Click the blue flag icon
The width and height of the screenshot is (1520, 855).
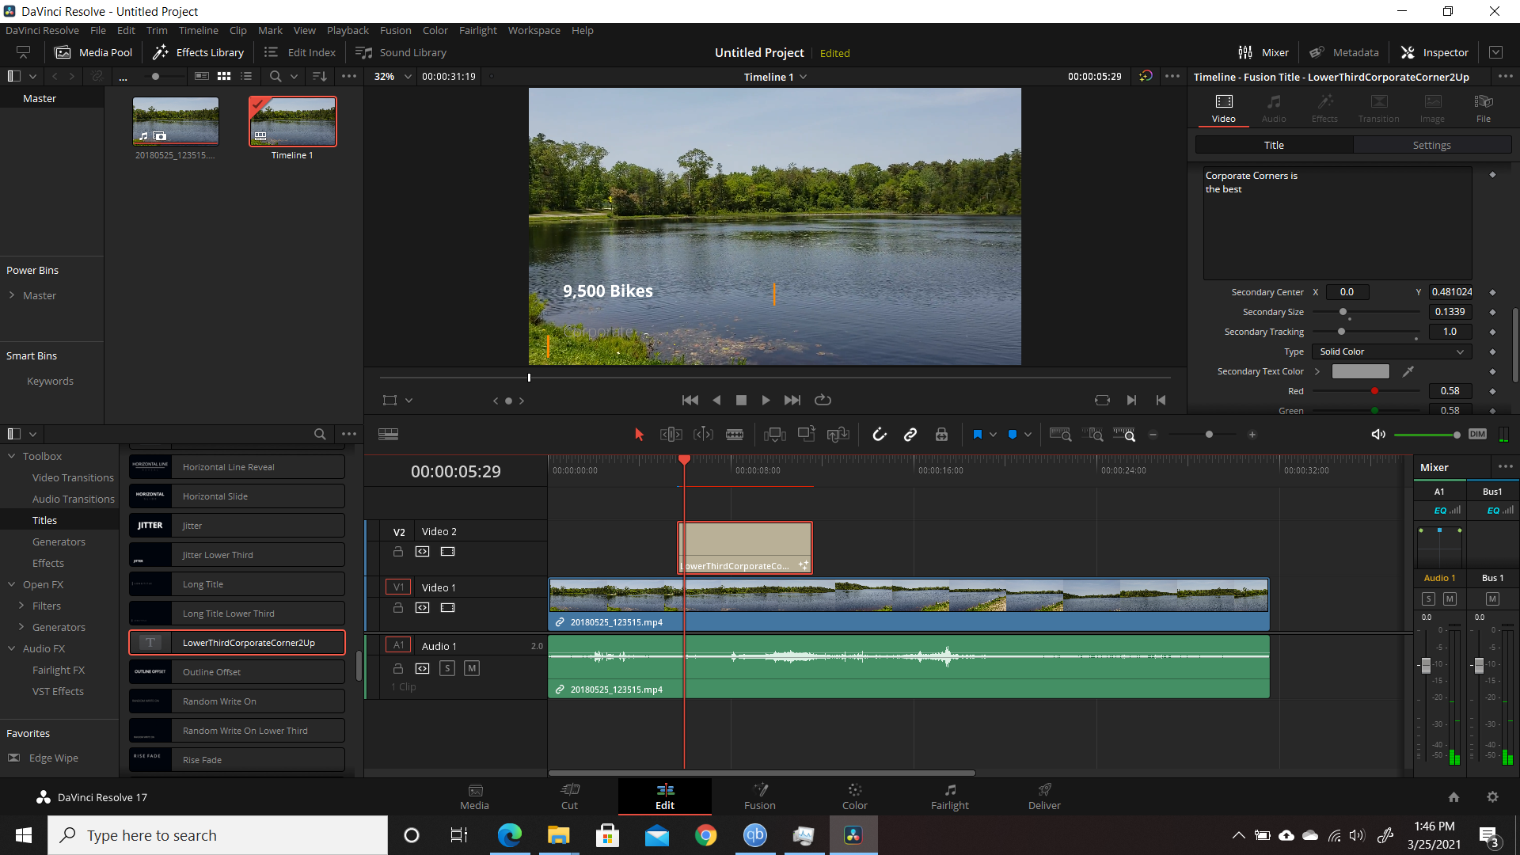pyautogui.click(x=977, y=435)
